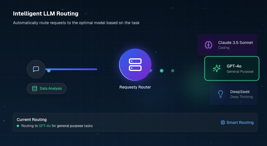267x146 pixels.
Task: Click the Current Routing heading
Action: 32,120
